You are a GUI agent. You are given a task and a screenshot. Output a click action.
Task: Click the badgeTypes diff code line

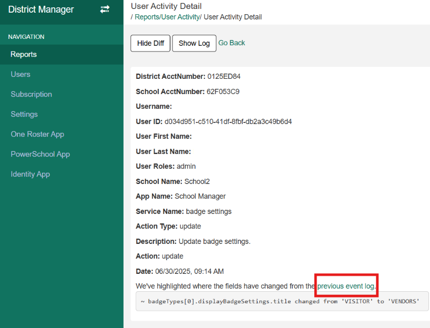(x=280, y=301)
